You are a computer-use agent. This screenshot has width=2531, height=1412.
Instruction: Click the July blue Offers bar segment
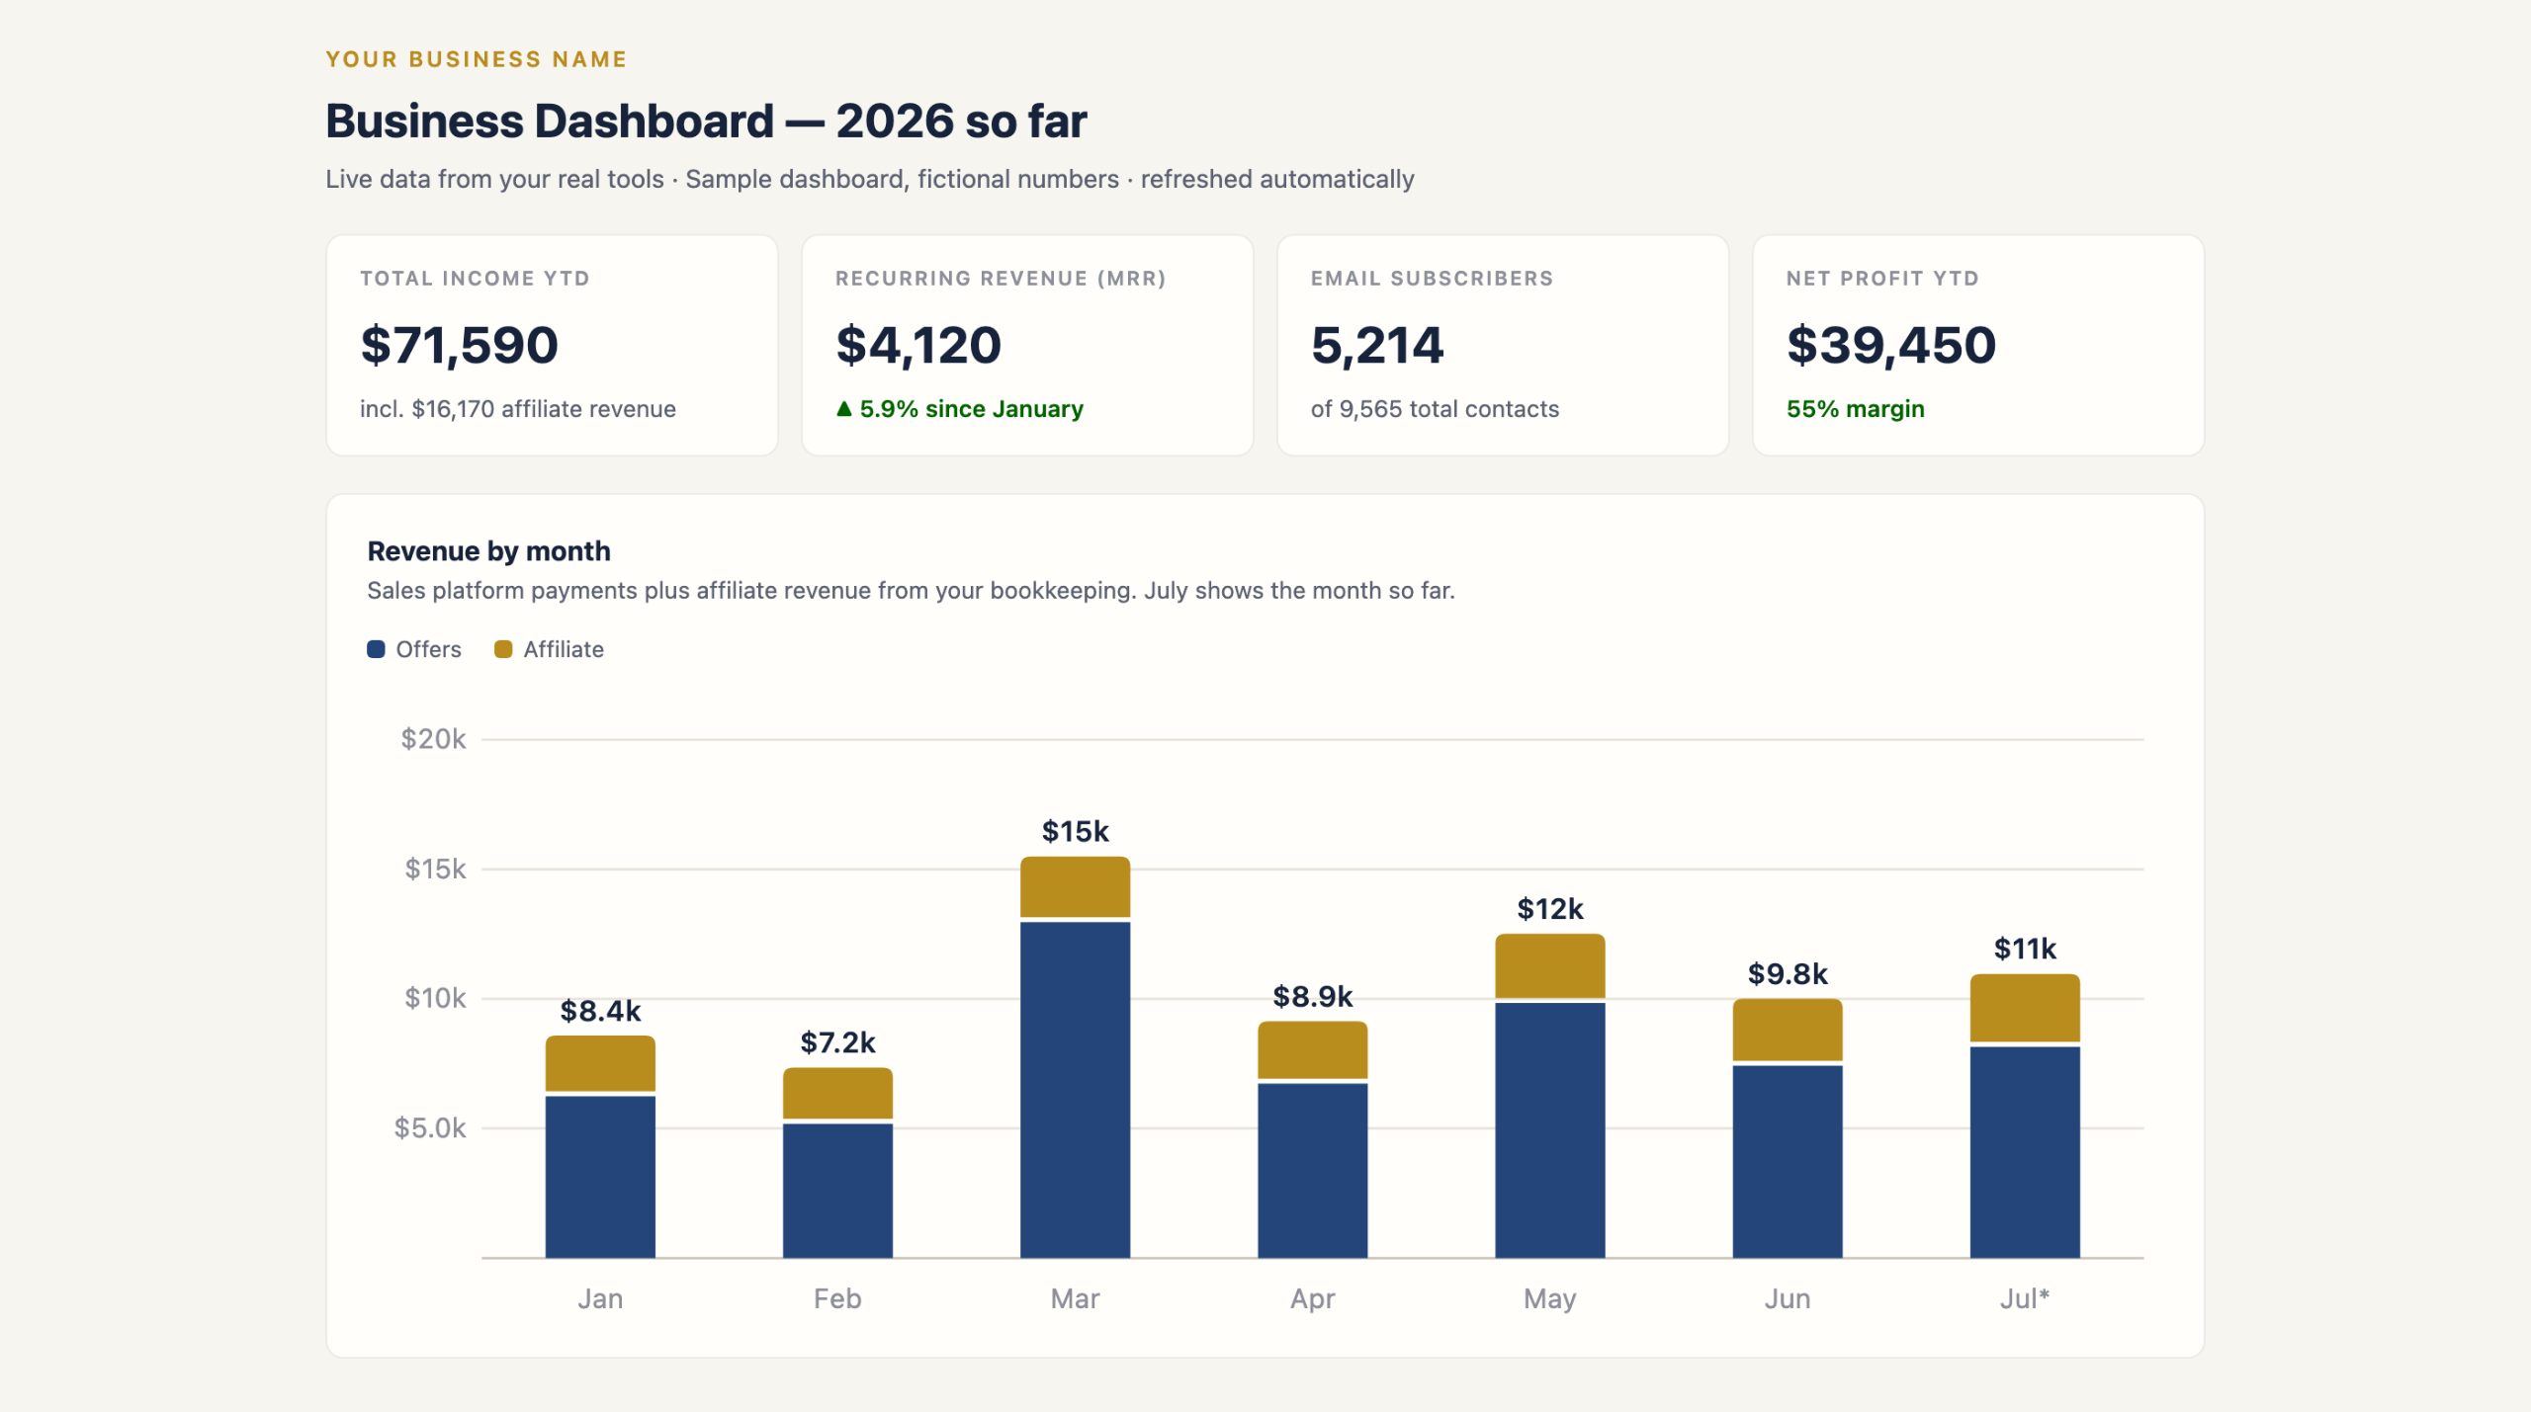pyautogui.click(x=2024, y=1152)
